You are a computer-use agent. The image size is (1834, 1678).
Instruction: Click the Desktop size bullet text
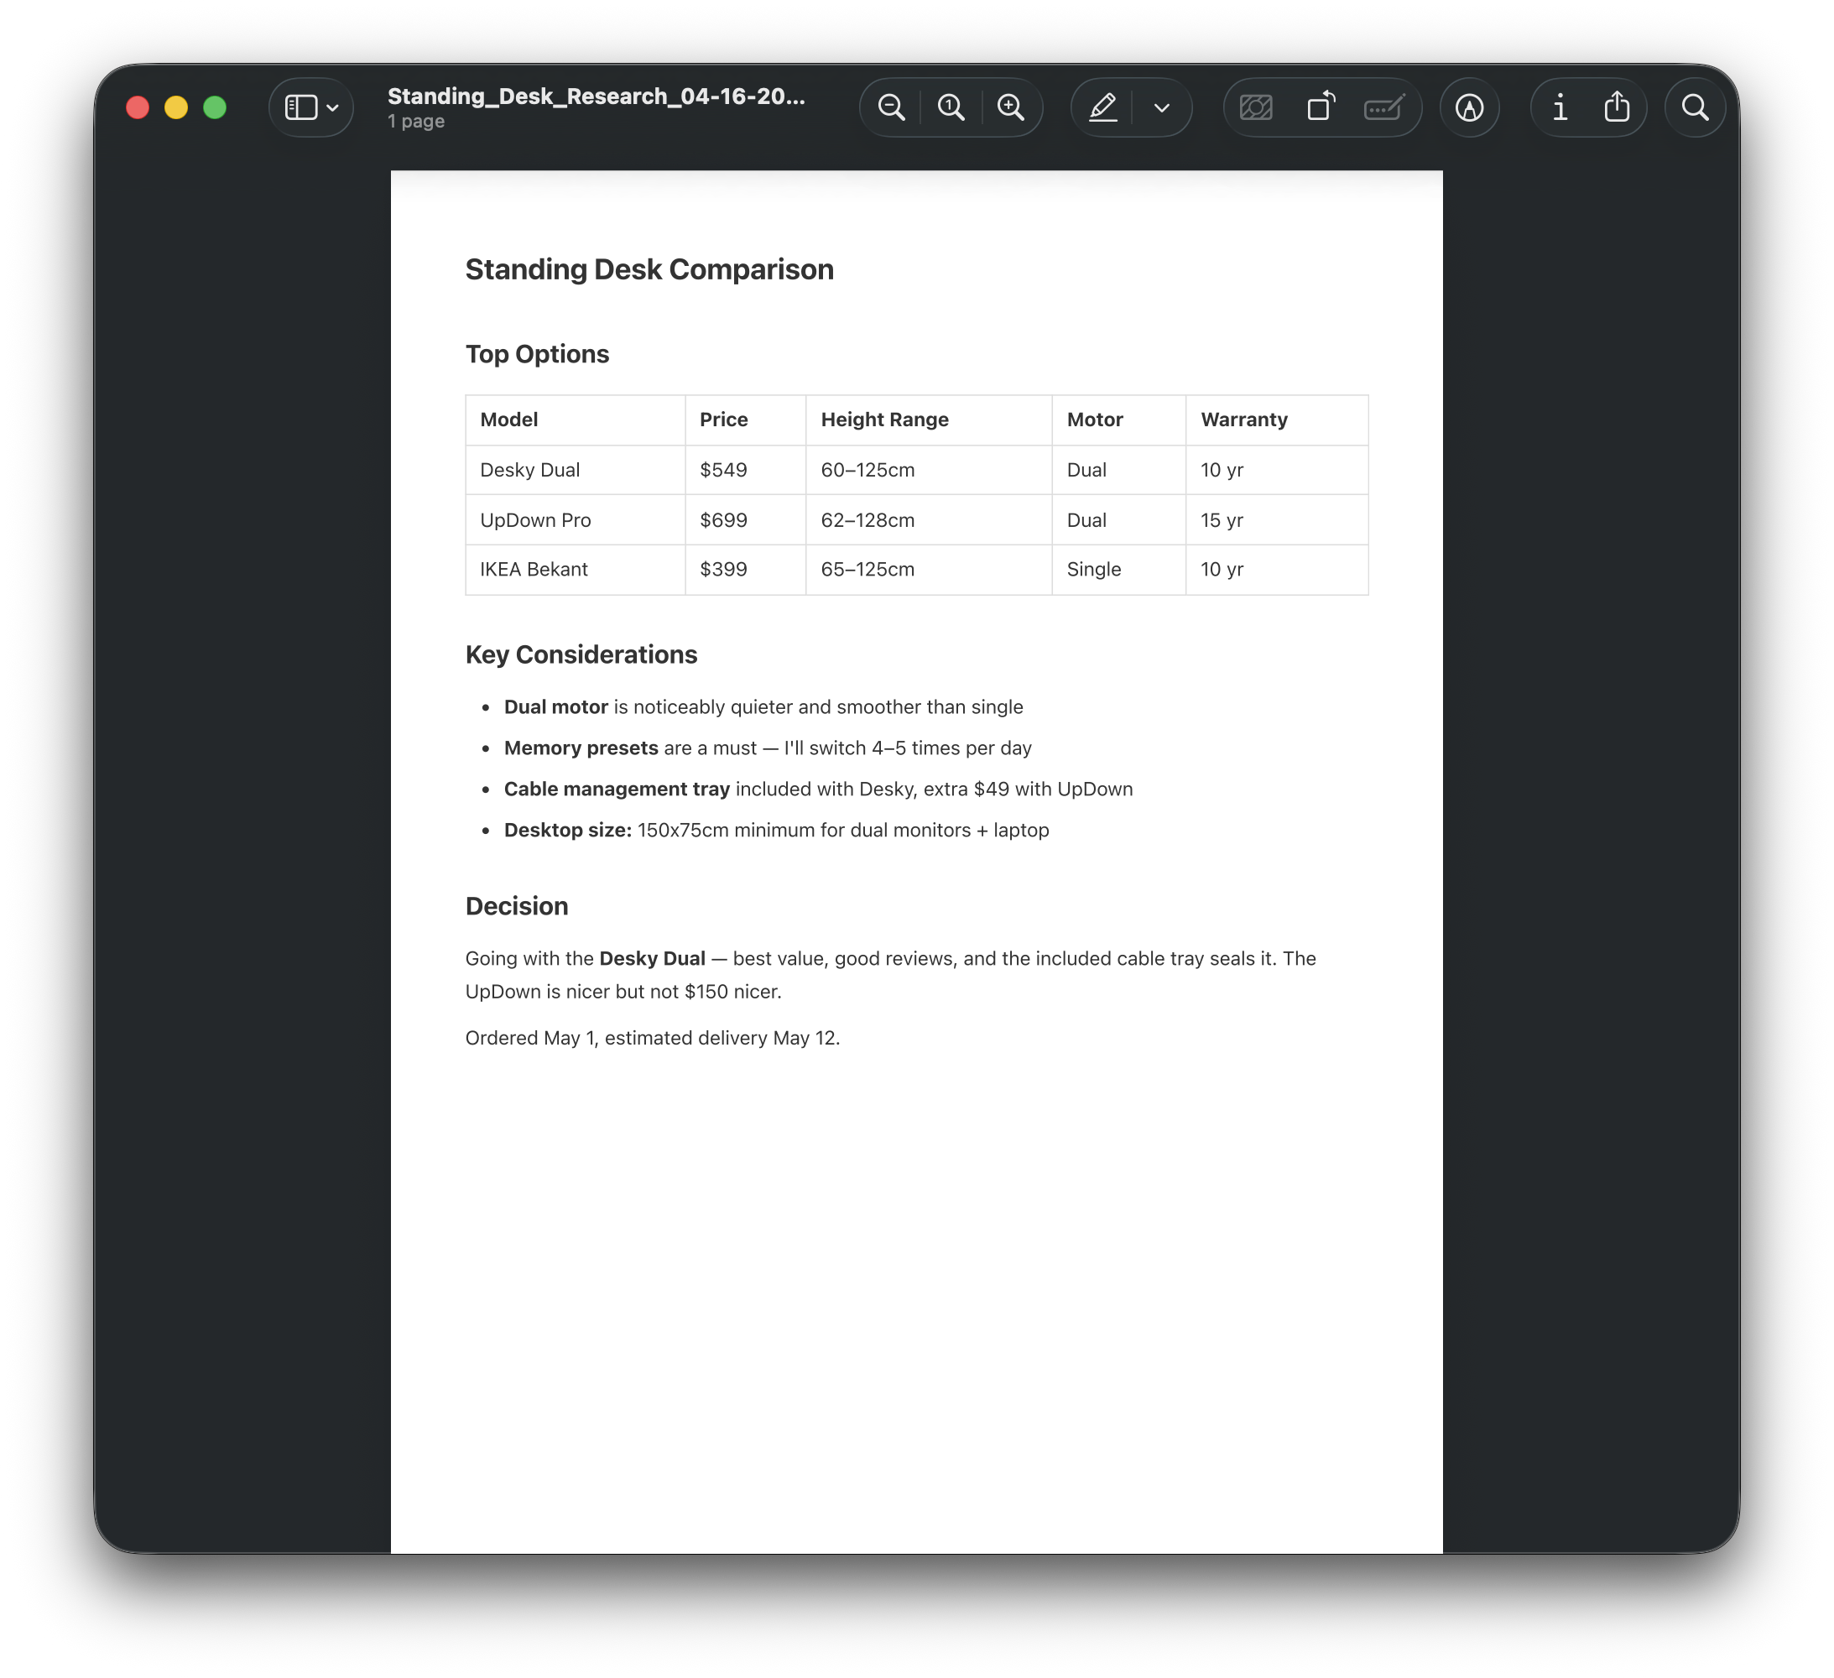(776, 830)
